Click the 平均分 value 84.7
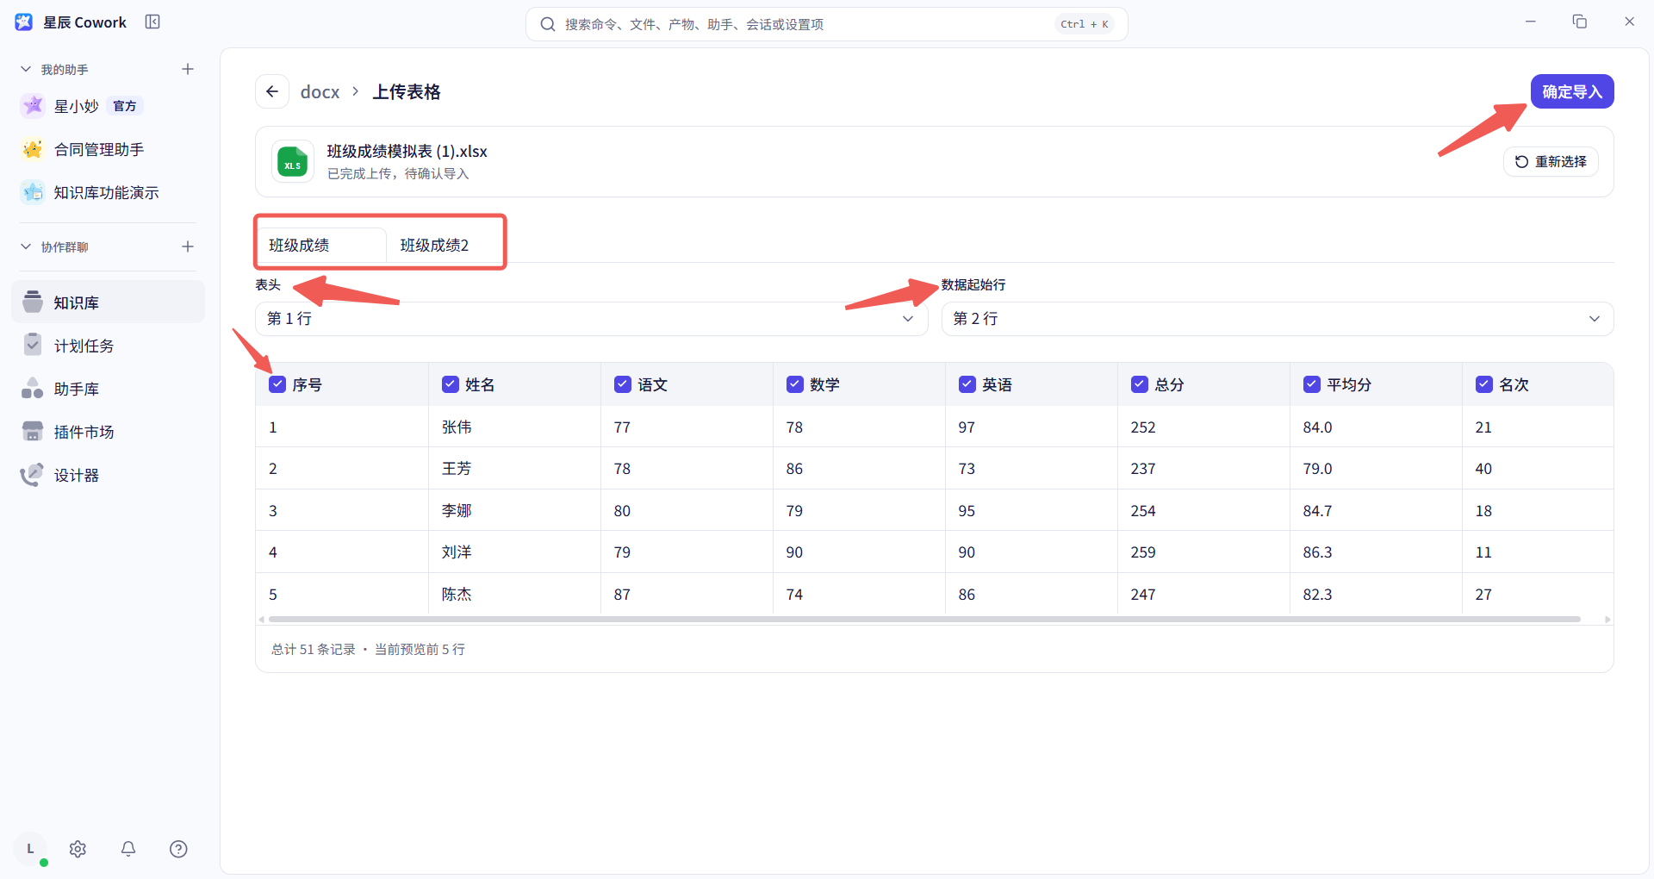The image size is (1654, 879). pyautogui.click(x=1317, y=511)
